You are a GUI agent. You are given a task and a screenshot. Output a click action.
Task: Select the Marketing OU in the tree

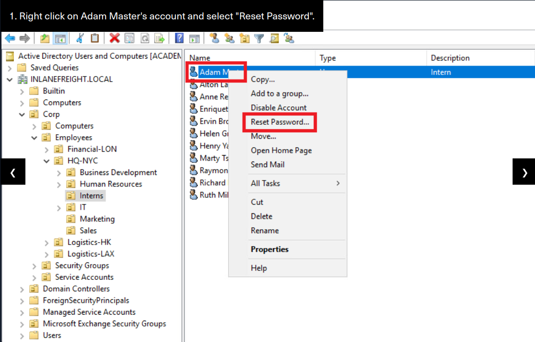coord(97,219)
